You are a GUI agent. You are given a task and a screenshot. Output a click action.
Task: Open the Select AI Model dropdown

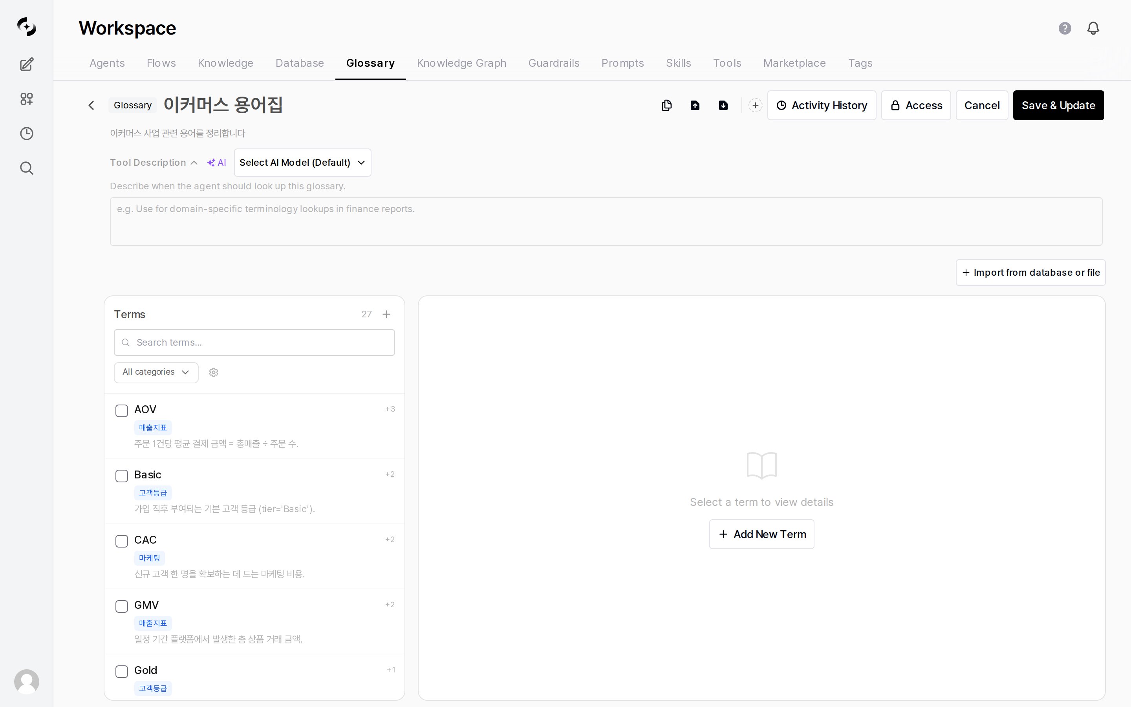click(x=302, y=163)
